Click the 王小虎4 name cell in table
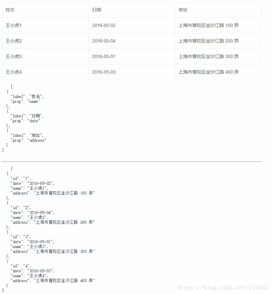This screenshot has width=272, height=294. [x=14, y=72]
